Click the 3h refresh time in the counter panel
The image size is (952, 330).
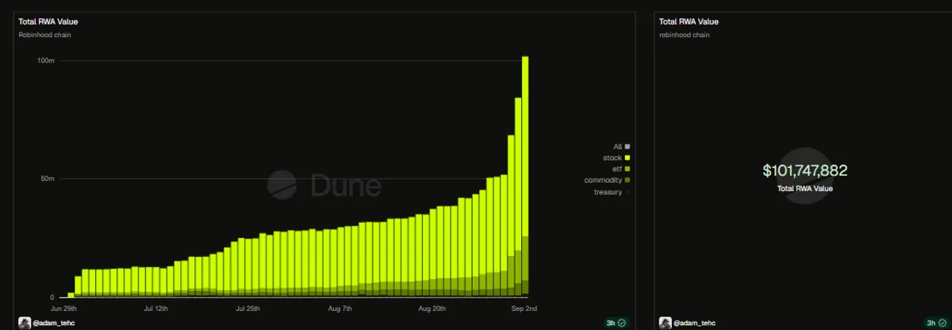930,323
